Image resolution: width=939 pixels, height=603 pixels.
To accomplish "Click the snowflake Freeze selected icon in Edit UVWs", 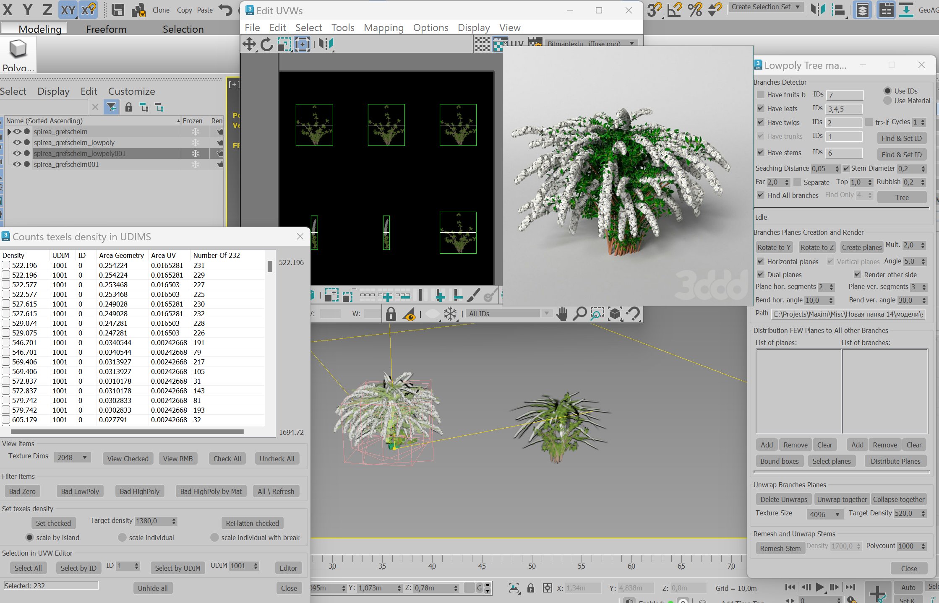I will [450, 314].
